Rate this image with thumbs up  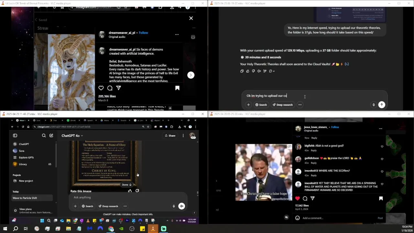130,191
